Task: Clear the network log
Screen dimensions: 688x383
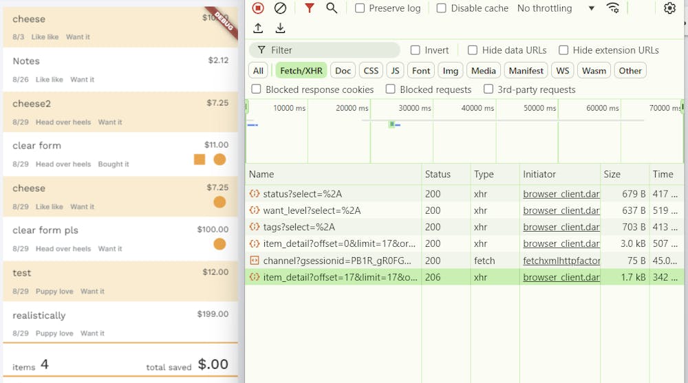Action: coord(280,8)
